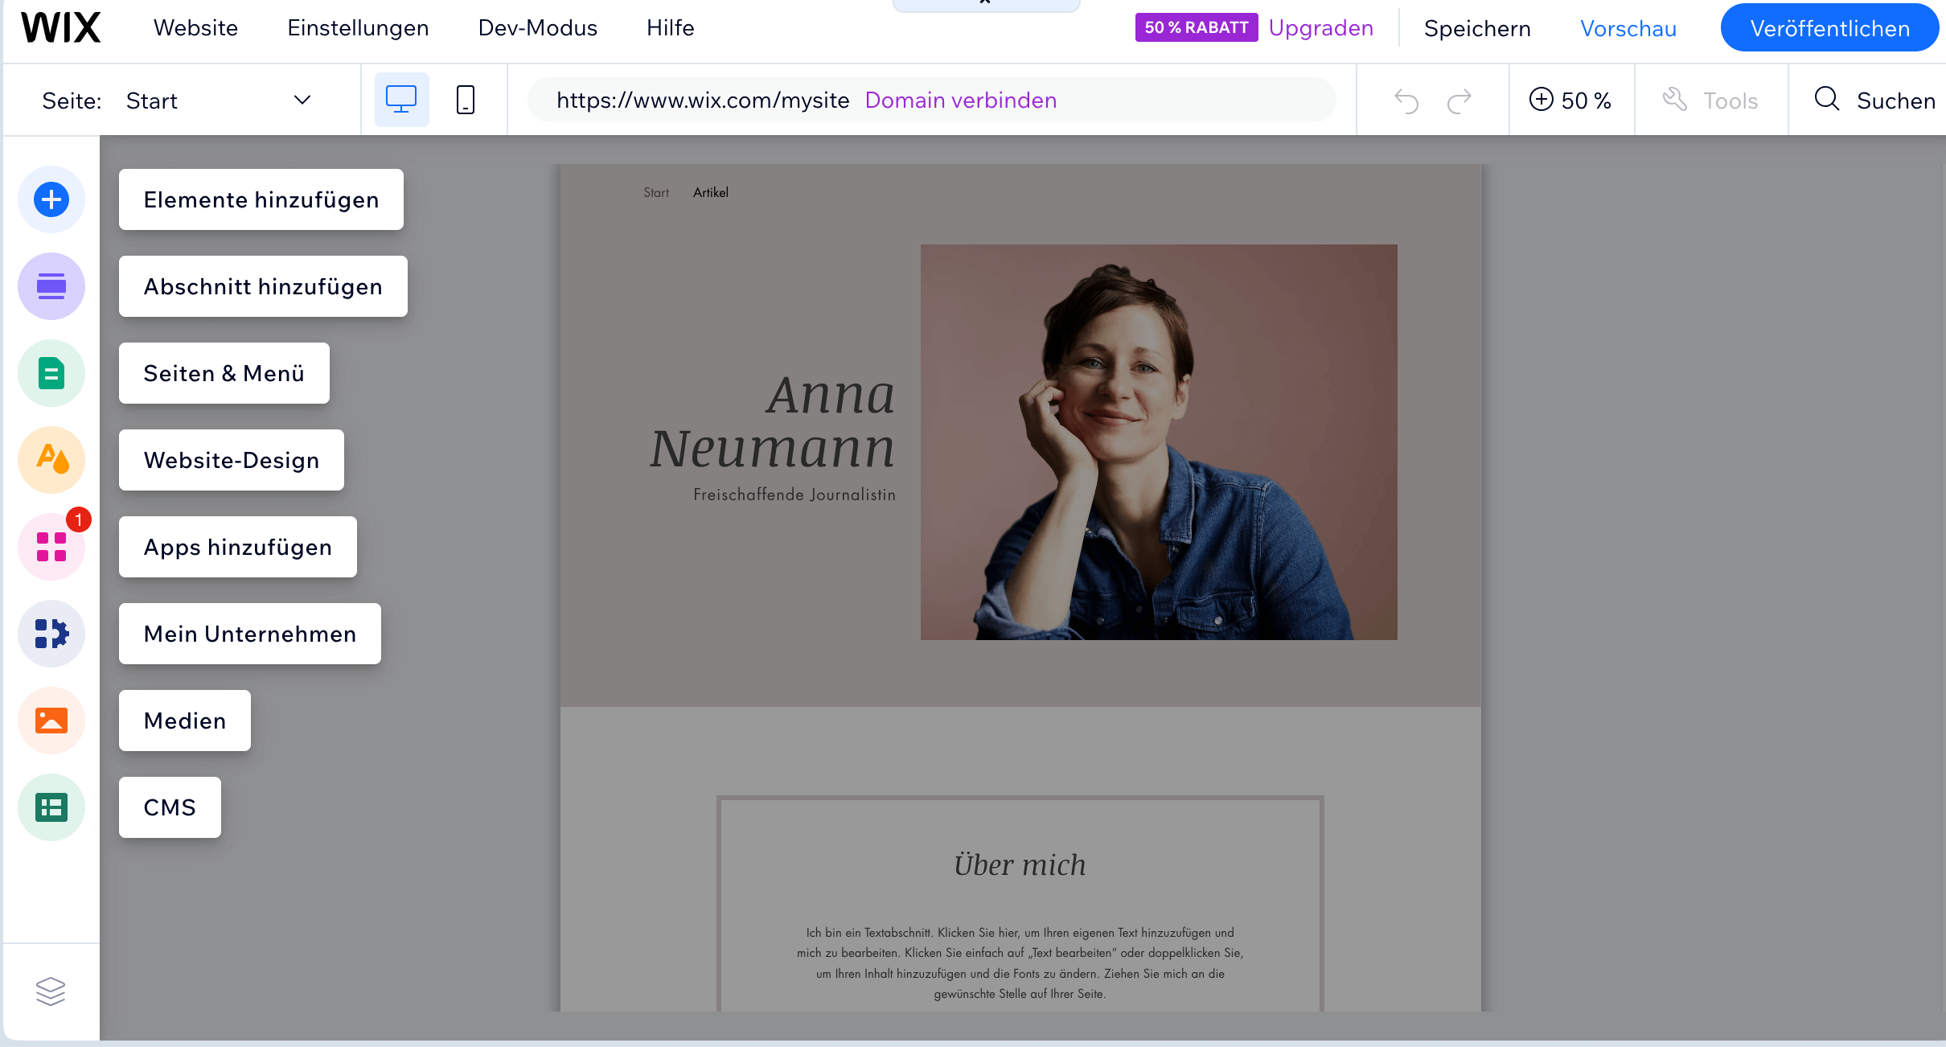
Task: Click the Veröffentlichen button
Action: pos(1829,28)
